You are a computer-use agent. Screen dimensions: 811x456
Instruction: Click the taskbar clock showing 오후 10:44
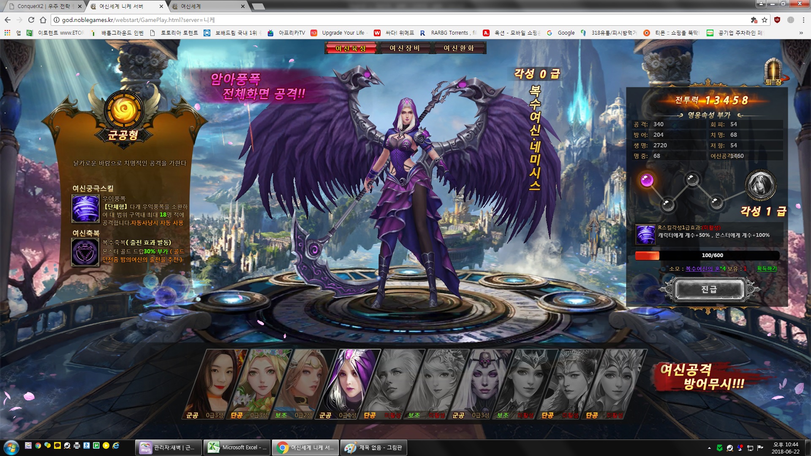[x=786, y=448]
